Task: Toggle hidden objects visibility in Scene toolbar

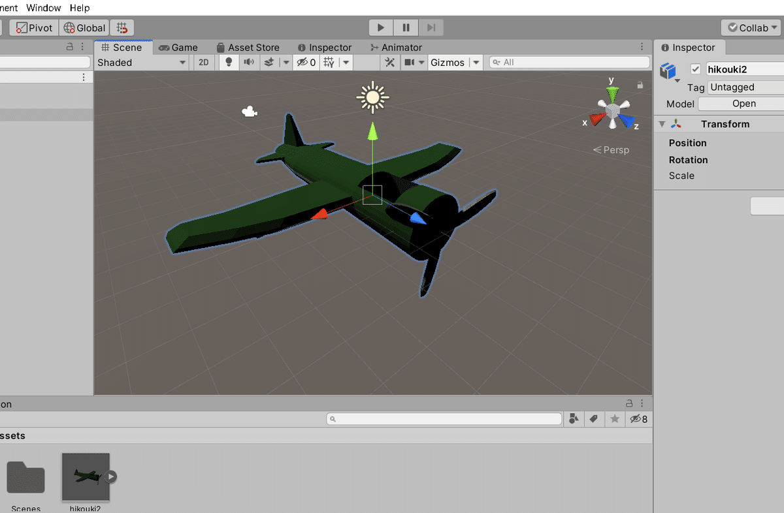Action: pos(306,63)
